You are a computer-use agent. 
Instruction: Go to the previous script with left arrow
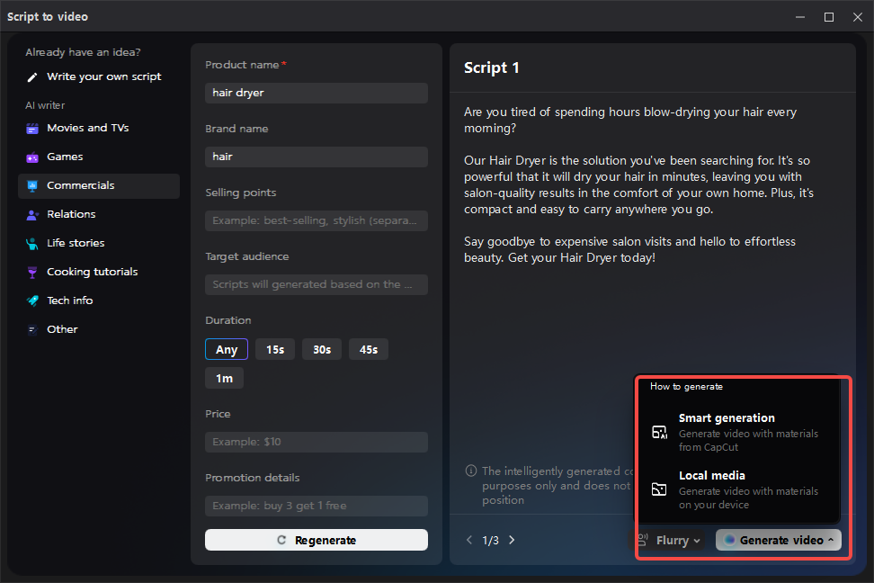pyautogui.click(x=469, y=540)
